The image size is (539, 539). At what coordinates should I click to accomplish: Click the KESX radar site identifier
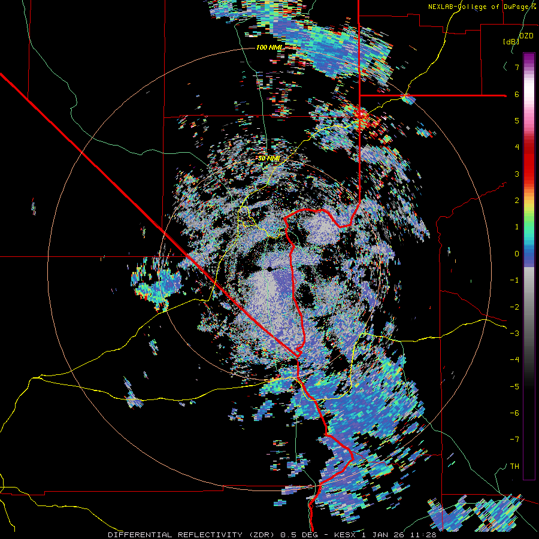tap(346, 535)
